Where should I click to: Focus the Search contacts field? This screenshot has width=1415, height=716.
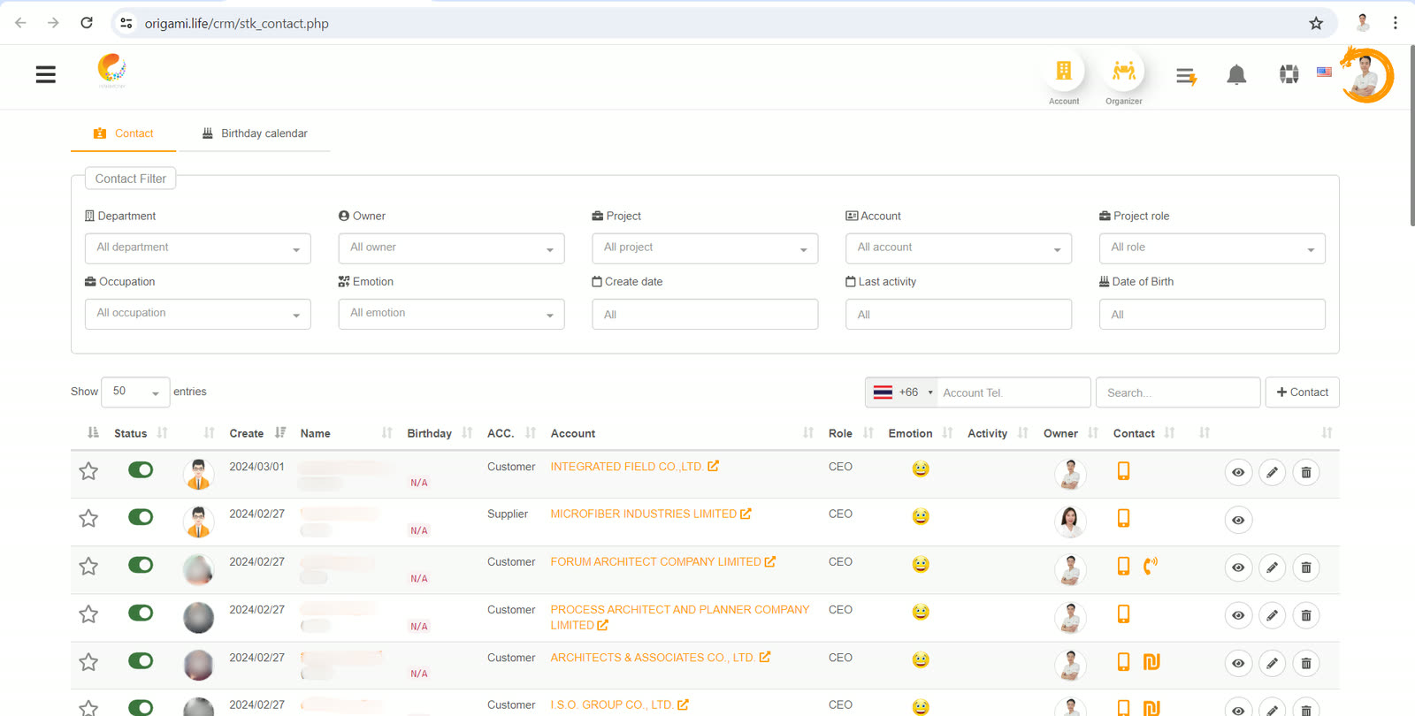[1178, 392]
